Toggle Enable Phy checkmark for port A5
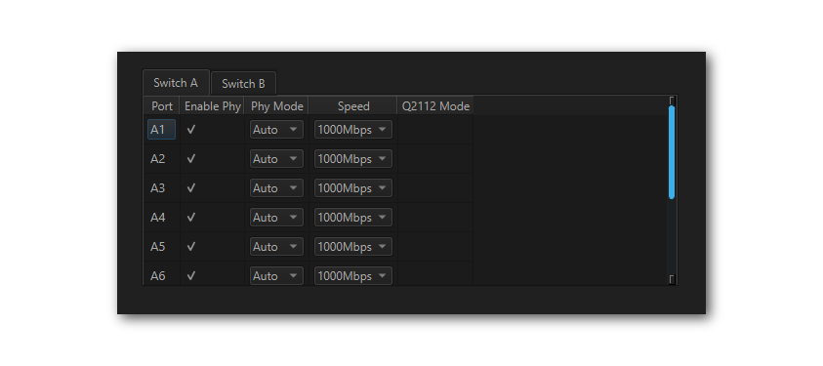The height and width of the screenshot is (366, 823). pyautogui.click(x=191, y=247)
